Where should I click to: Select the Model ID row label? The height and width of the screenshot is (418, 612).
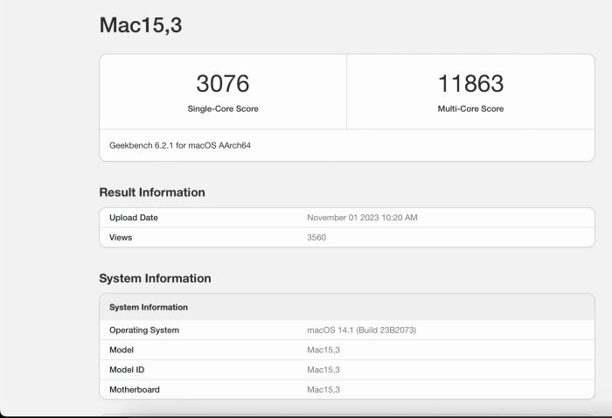tap(127, 370)
